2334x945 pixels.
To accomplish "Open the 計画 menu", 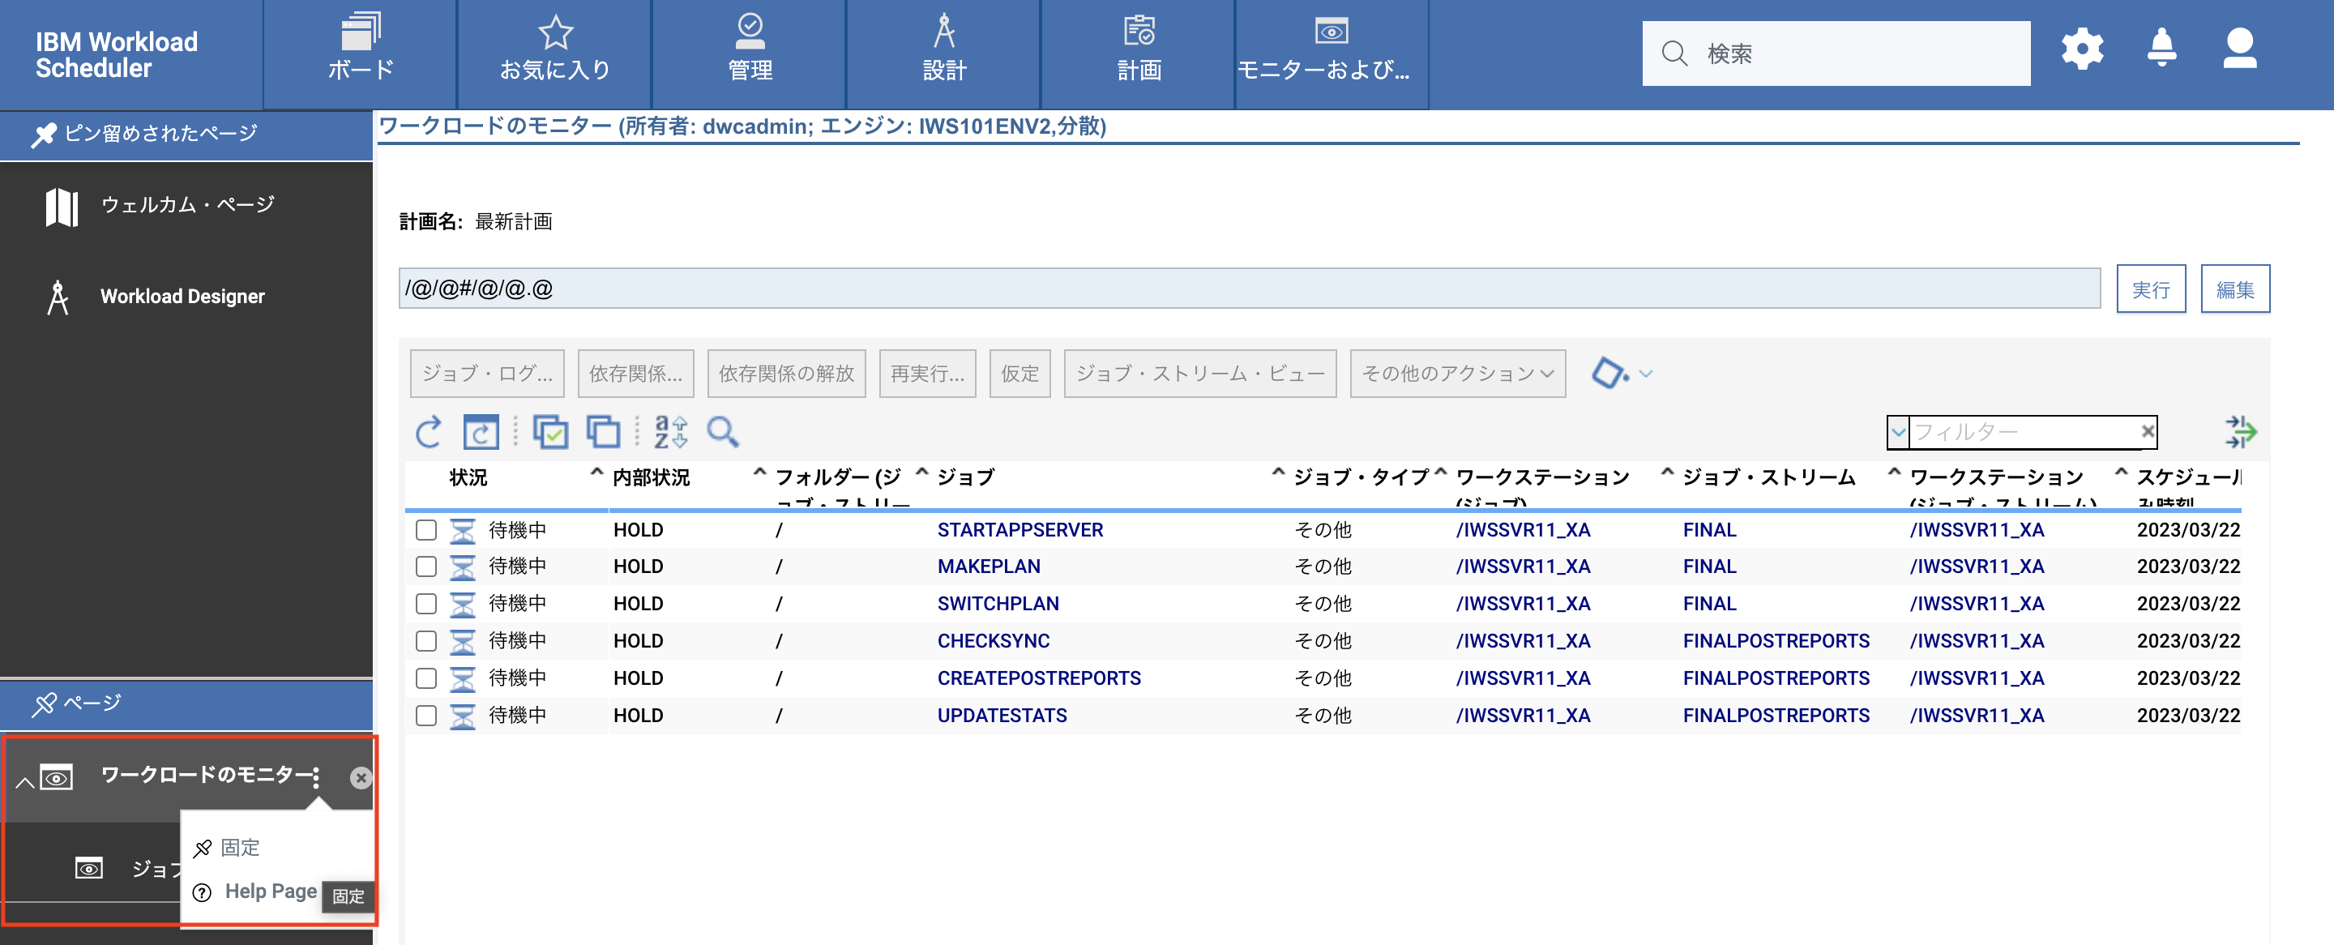I will coord(1137,54).
